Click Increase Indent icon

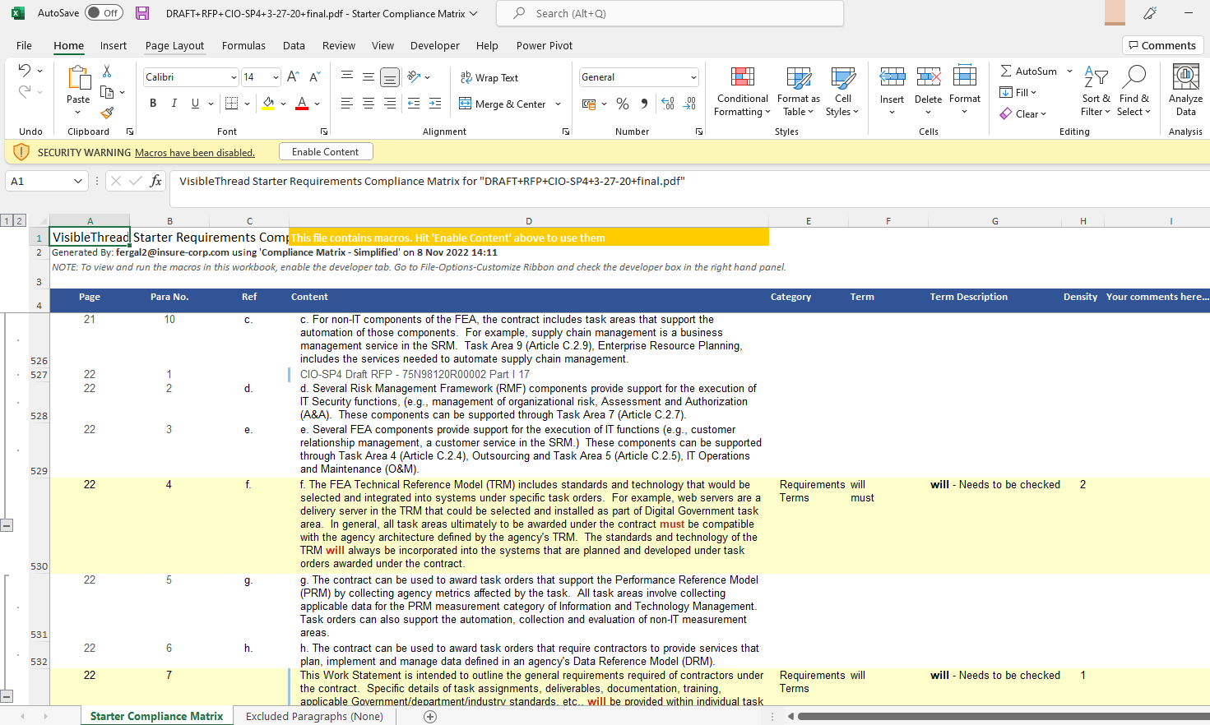click(x=435, y=103)
